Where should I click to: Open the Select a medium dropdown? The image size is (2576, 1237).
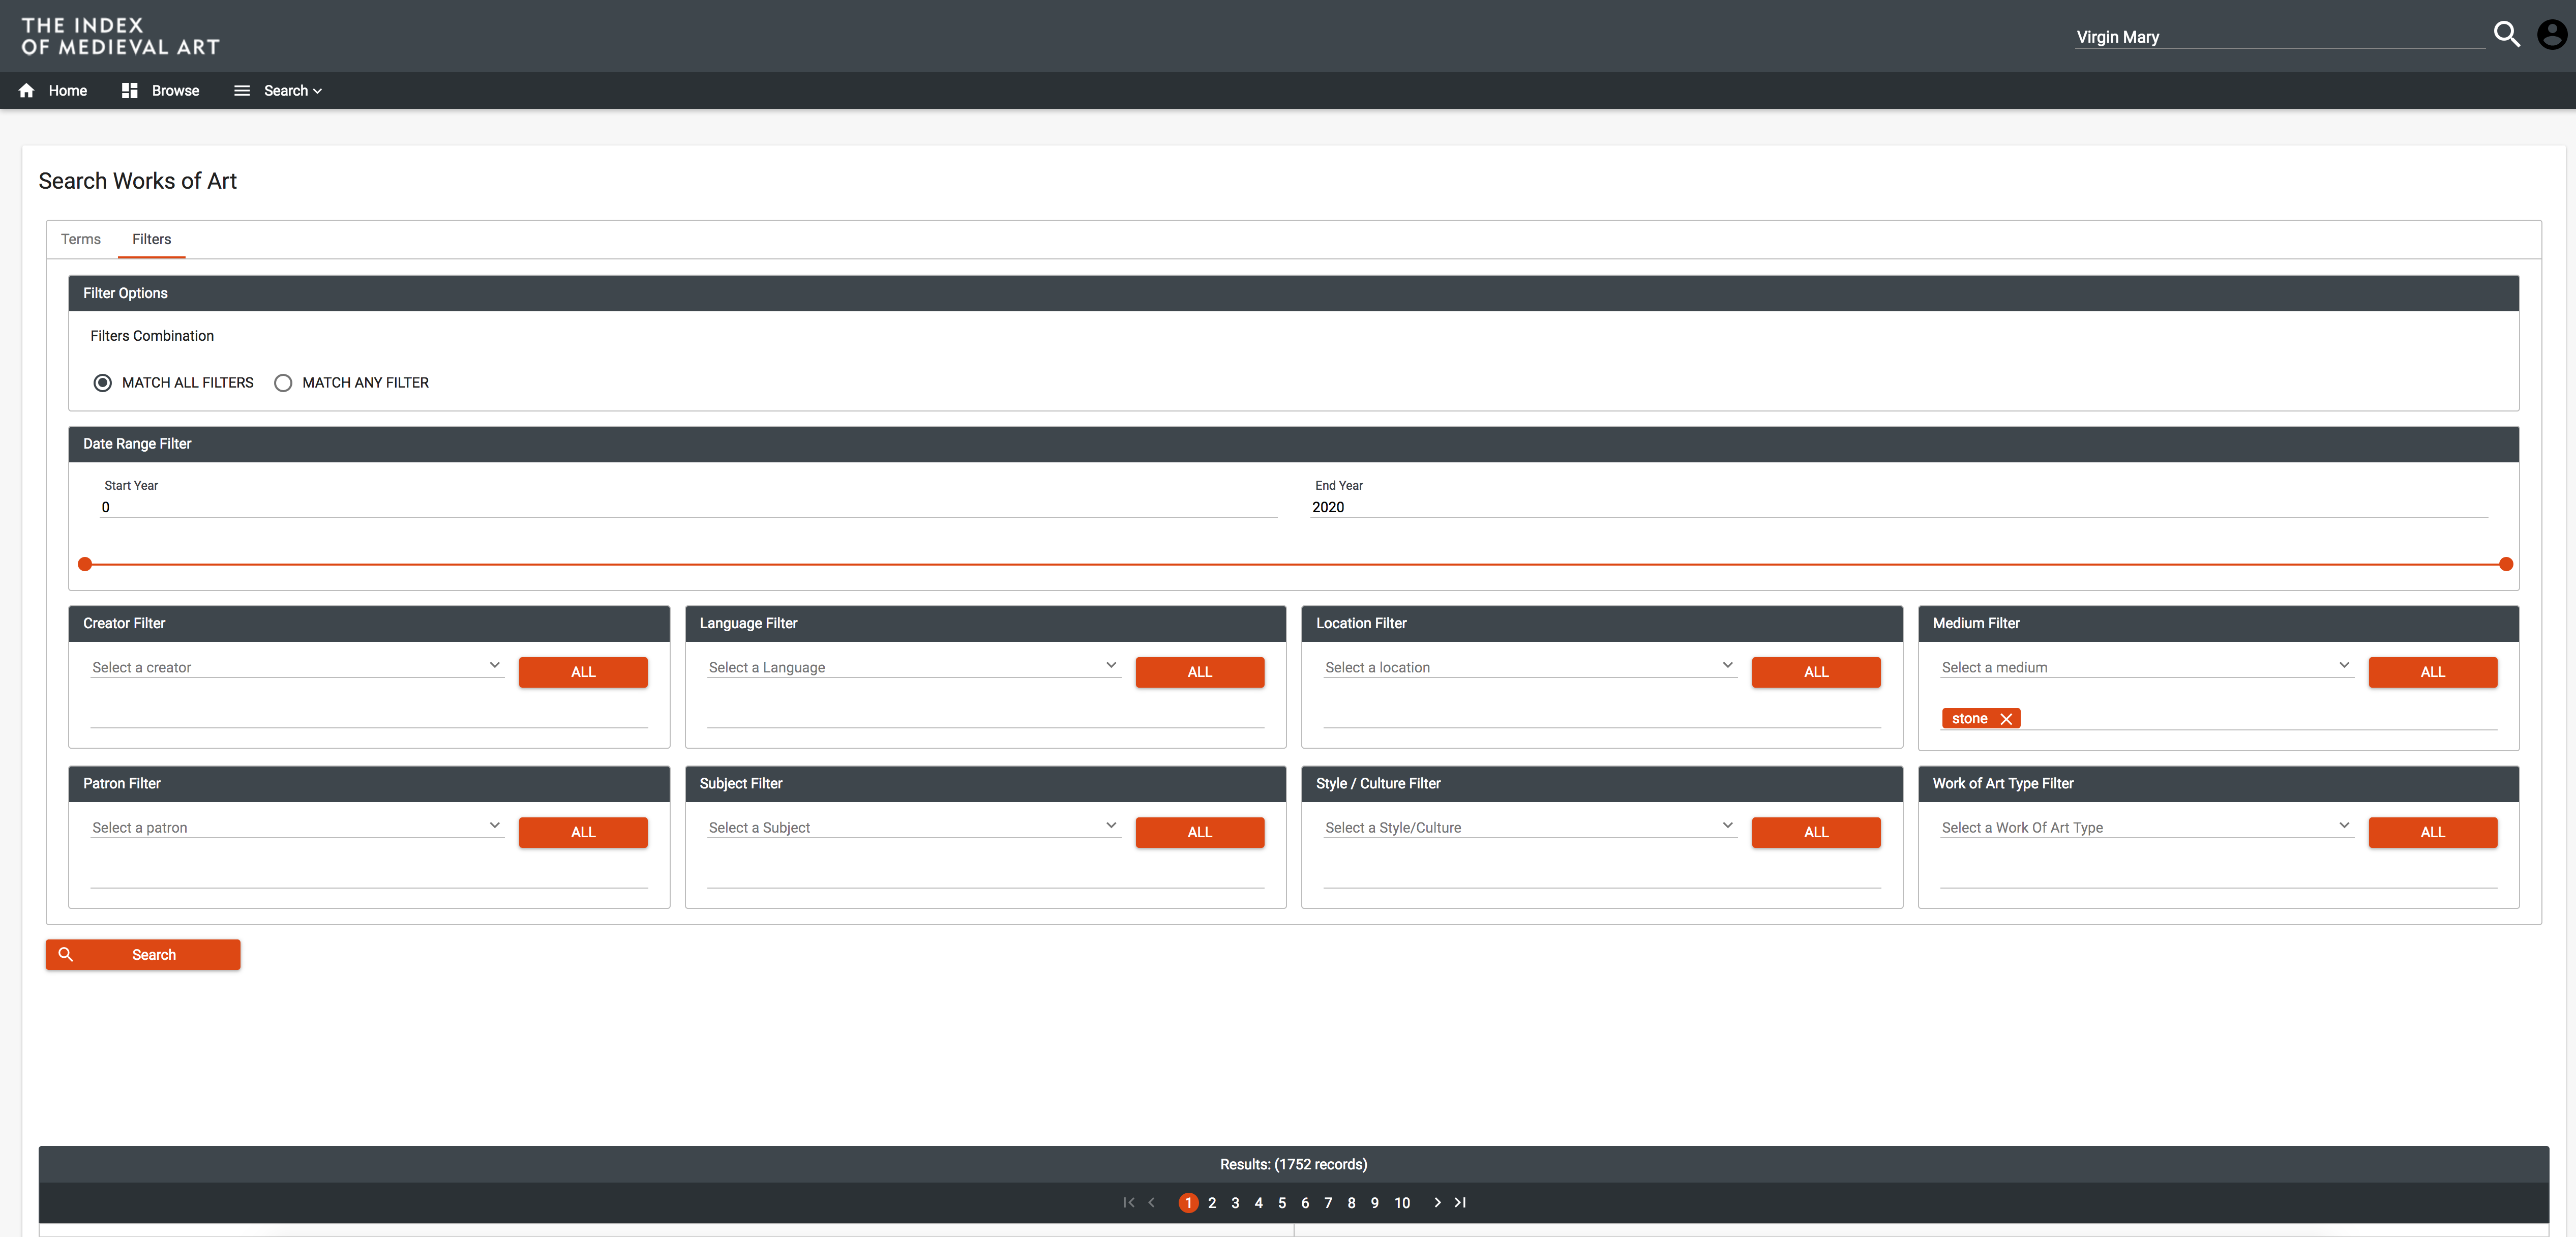click(2146, 667)
